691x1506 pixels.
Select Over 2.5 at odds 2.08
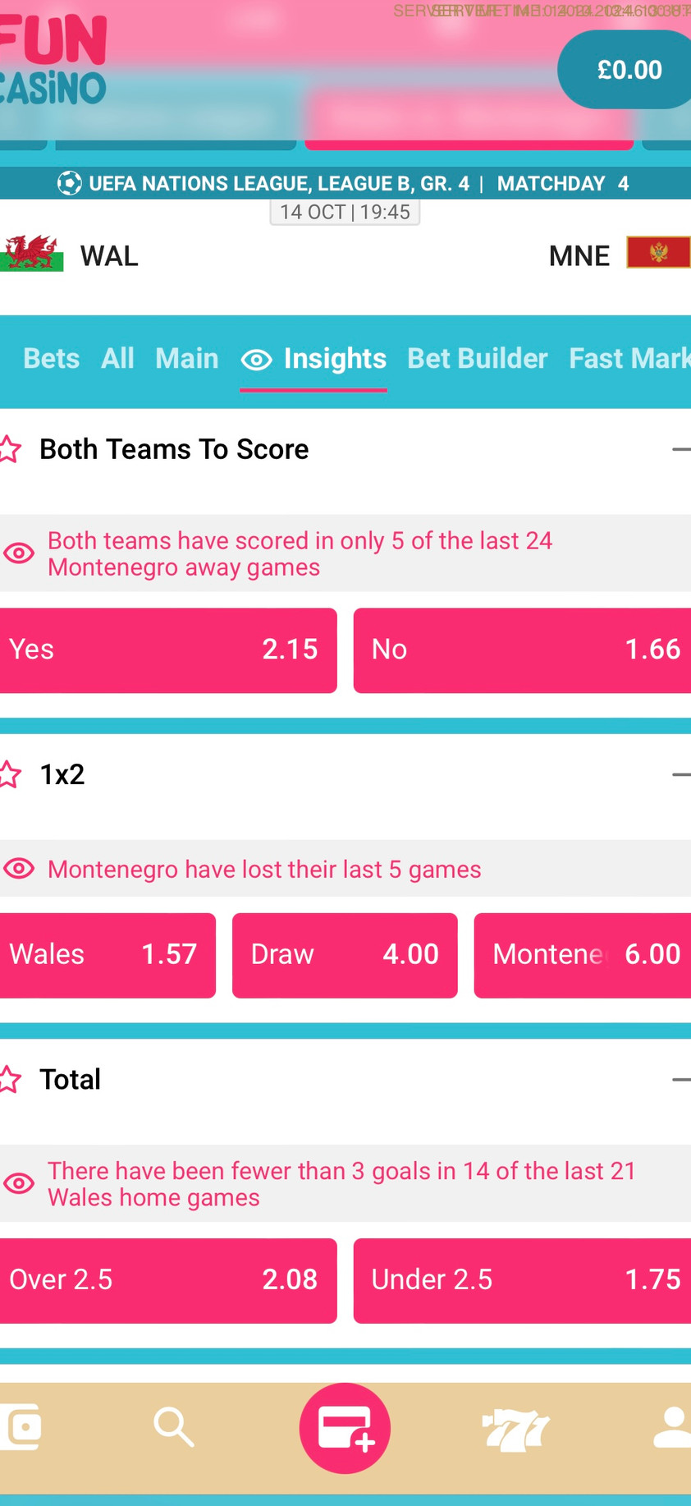coord(168,1280)
